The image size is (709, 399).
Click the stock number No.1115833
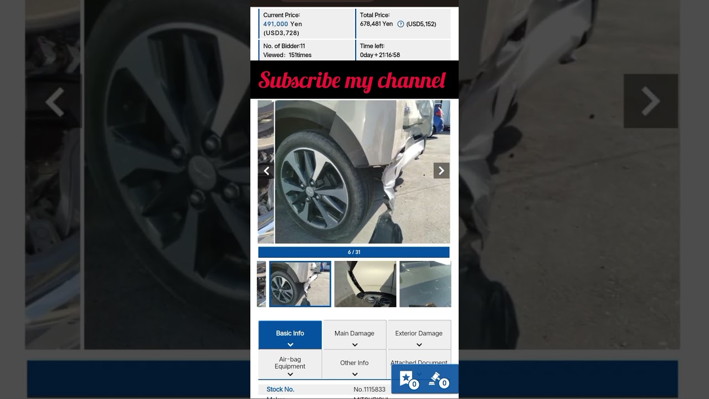point(369,390)
